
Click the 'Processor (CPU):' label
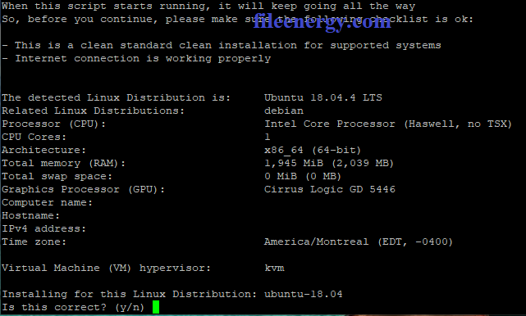click(x=53, y=124)
